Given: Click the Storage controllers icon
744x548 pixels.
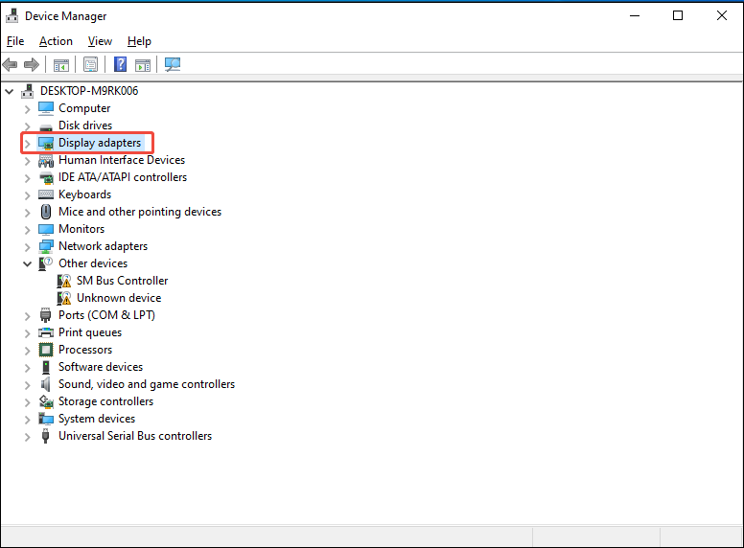Looking at the screenshot, I should [46, 401].
